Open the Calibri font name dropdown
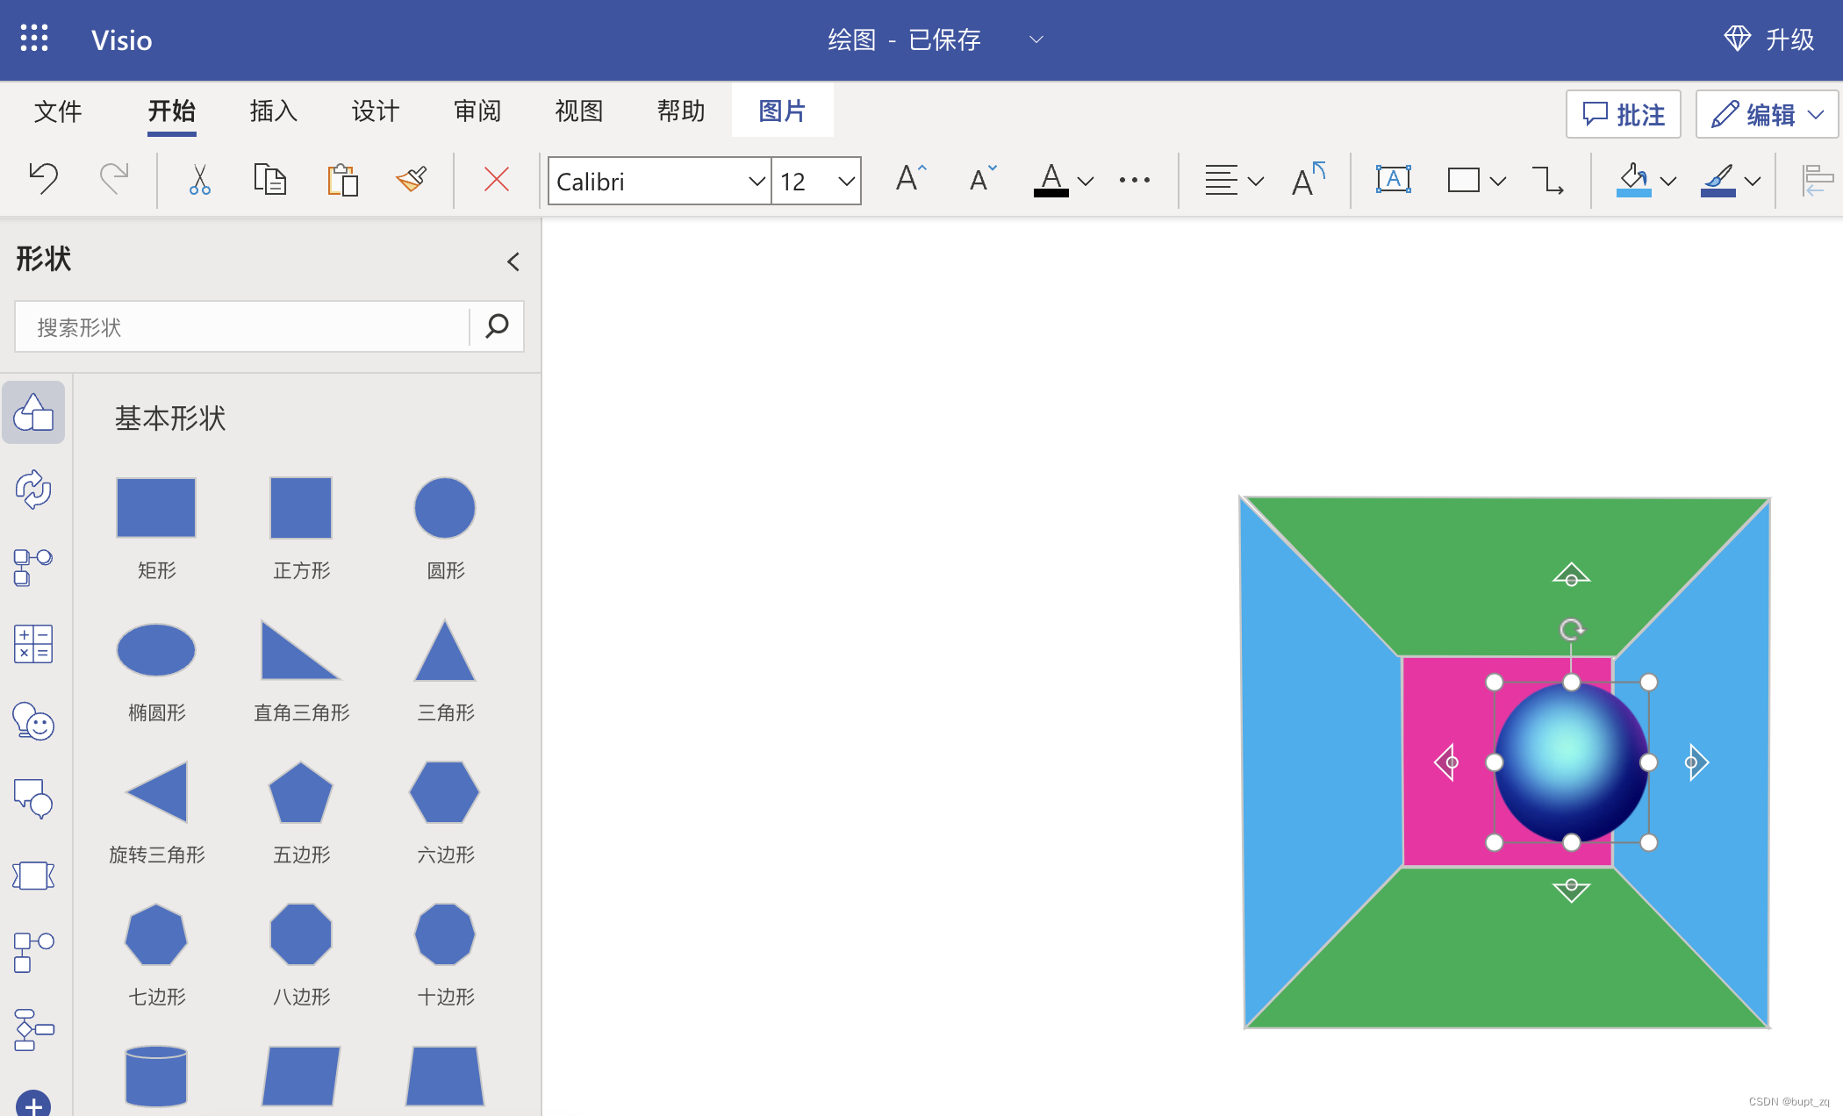Viewport: 1843px width, 1116px height. click(756, 182)
